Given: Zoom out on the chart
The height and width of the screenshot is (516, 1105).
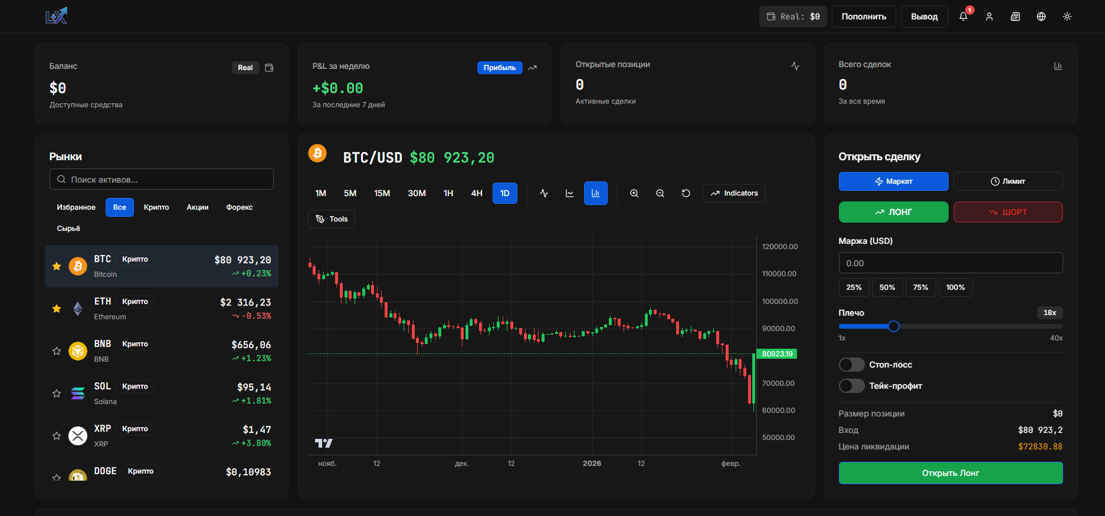Looking at the screenshot, I should point(660,193).
